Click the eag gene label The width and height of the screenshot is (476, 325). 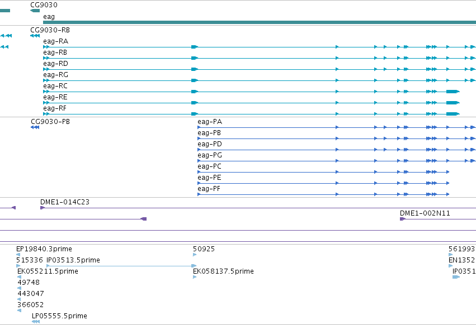[x=49, y=17]
